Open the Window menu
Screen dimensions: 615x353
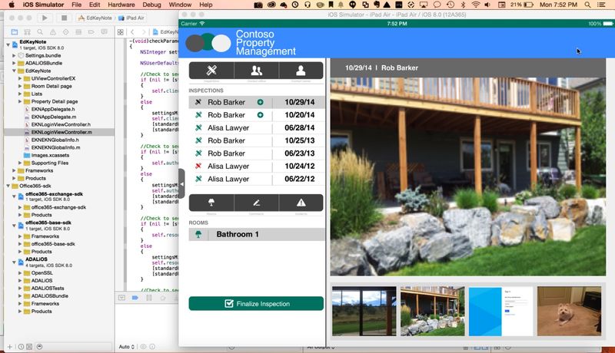pos(180,5)
